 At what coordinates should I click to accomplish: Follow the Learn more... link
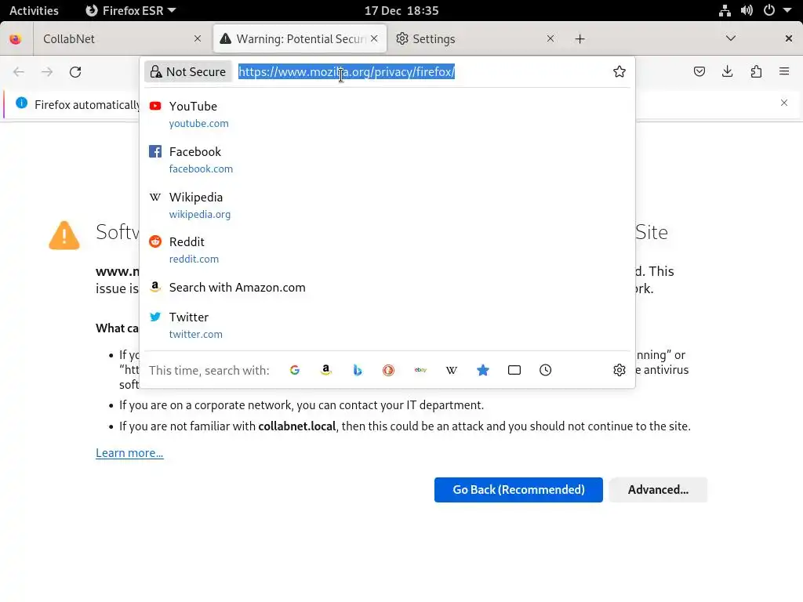click(x=129, y=453)
